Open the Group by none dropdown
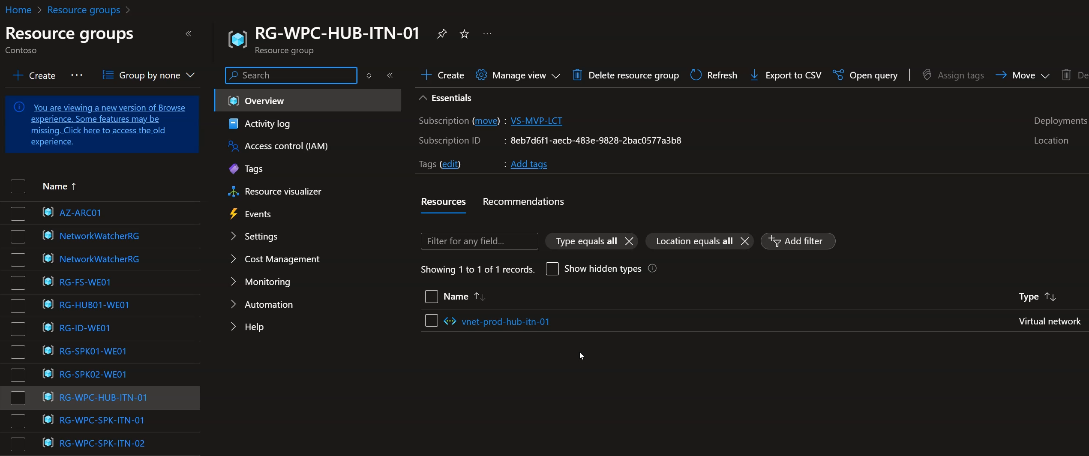Image resolution: width=1089 pixels, height=456 pixels. [149, 75]
